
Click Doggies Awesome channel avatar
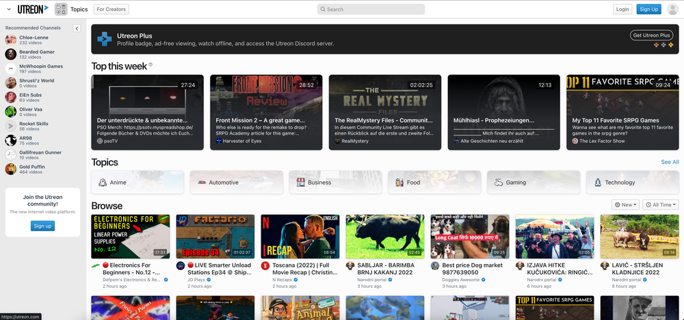pos(435,265)
